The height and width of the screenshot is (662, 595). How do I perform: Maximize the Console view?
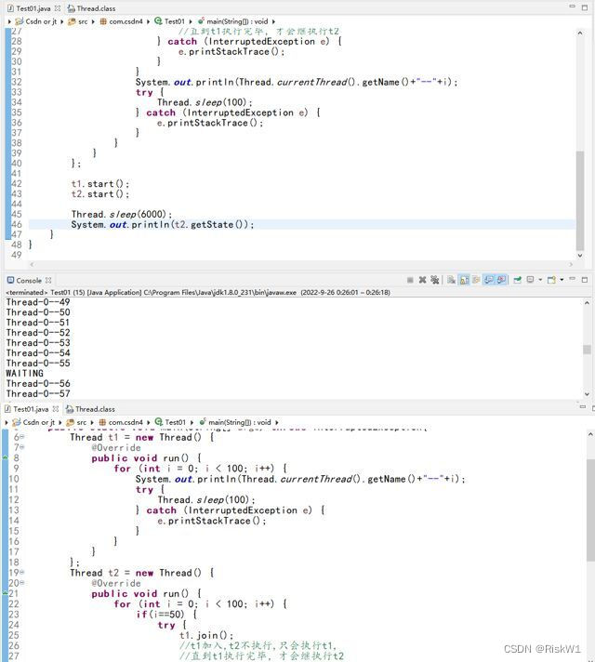click(585, 280)
